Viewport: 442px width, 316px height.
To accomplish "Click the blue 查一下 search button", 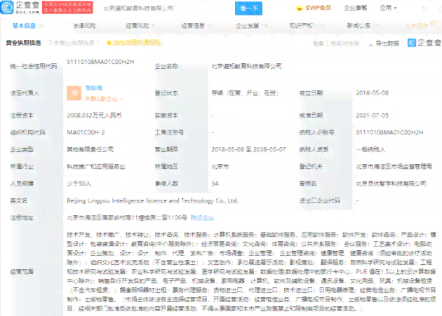I will point(248,8).
